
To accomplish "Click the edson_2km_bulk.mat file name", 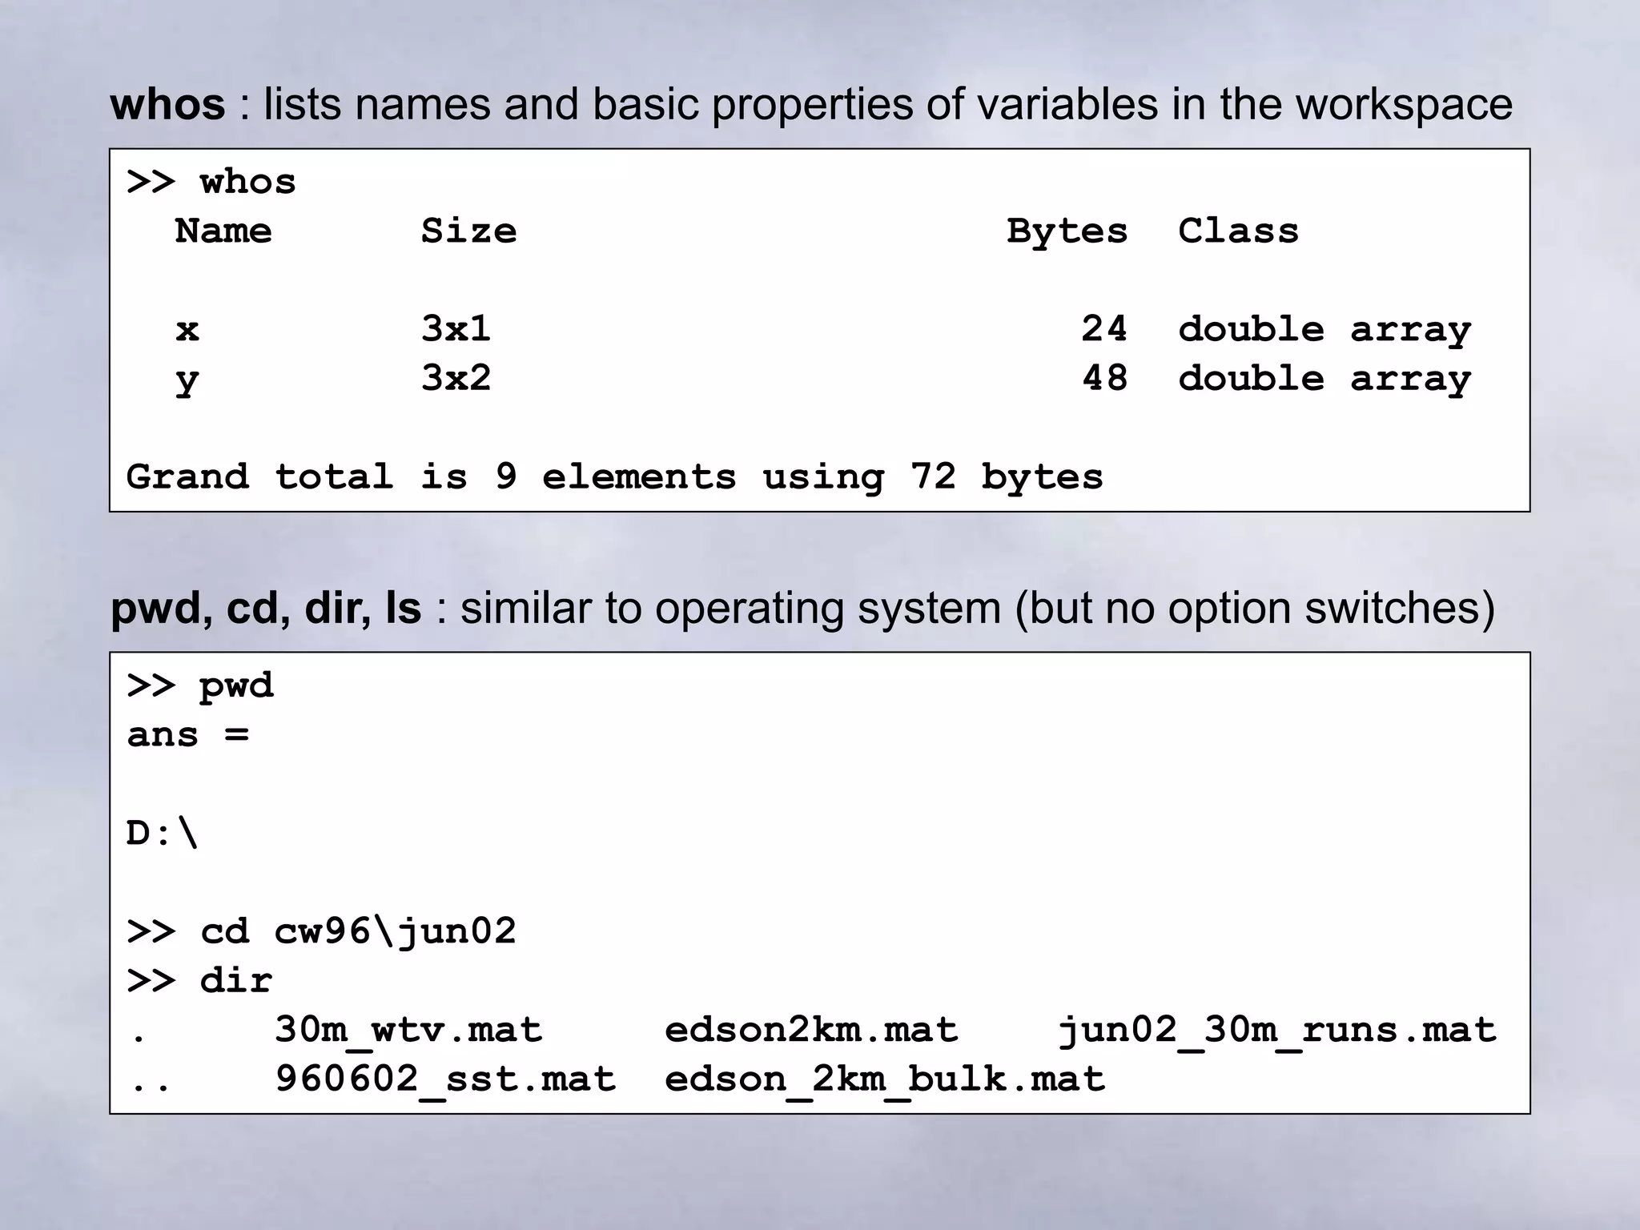I will [884, 1079].
